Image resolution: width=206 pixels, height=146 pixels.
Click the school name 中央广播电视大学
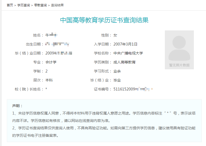(x=128, y=53)
